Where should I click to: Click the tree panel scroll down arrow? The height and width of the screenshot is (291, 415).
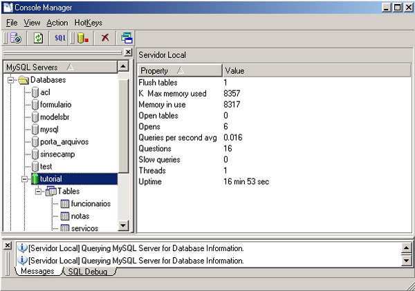pyautogui.click(x=123, y=225)
